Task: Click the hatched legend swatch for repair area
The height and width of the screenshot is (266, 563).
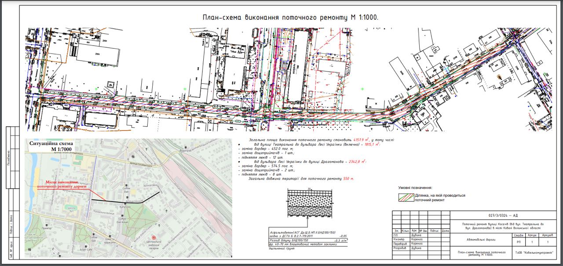Action: pyautogui.click(x=406, y=198)
